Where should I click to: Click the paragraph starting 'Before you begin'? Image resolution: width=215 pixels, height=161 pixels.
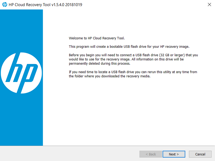point(133,59)
